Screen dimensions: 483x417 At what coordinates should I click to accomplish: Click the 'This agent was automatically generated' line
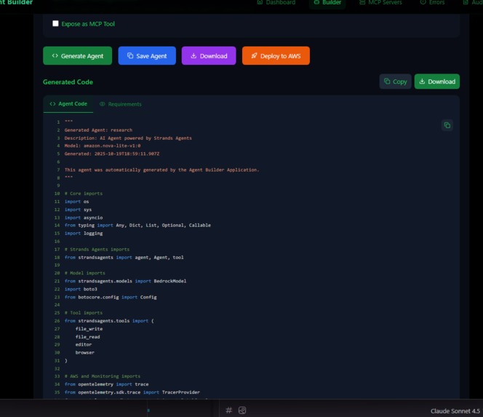click(x=161, y=170)
